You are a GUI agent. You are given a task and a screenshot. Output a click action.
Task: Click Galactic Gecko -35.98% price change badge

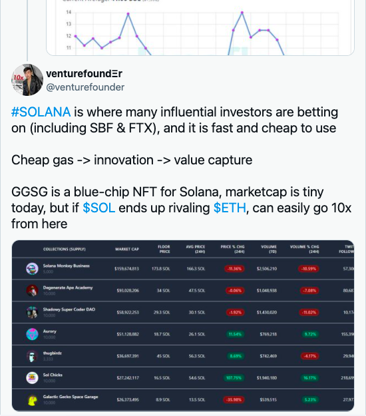pos(234,399)
